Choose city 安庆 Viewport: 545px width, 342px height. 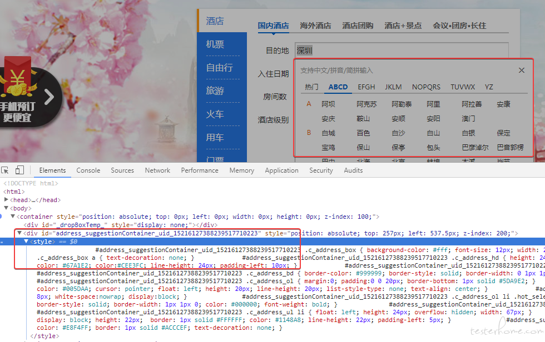coord(328,119)
